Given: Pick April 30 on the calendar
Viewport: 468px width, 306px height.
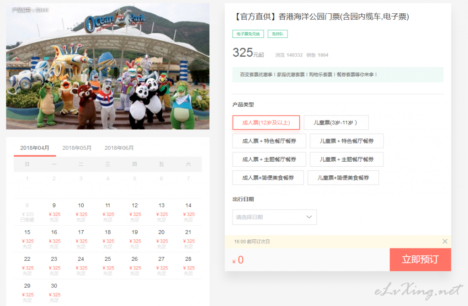Looking at the screenshot, I should click(54, 293).
